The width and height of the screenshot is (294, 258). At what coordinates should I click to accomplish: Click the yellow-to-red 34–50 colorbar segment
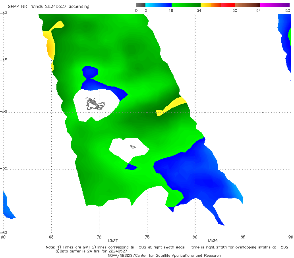point(218,5)
